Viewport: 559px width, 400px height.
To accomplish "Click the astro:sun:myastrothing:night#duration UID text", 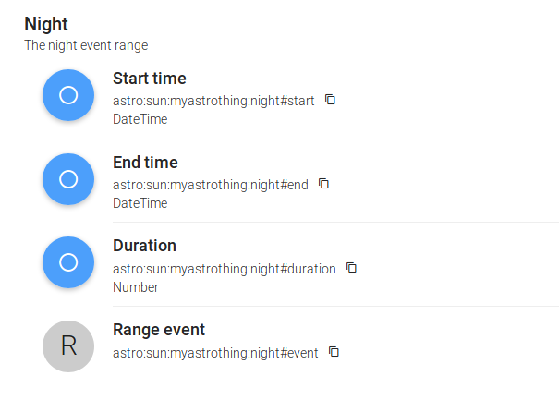I will coord(224,269).
